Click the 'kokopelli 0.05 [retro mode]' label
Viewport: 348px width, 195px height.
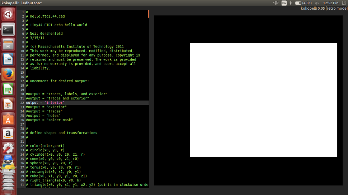point(324,9)
